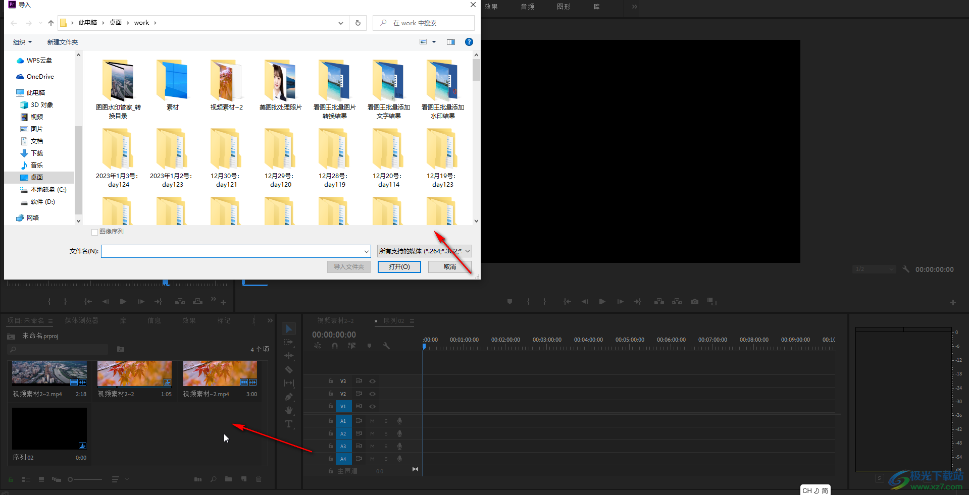Toggle the preview pane in import dialog
Image resolution: width=969 pixels, height=495 pixels.
451,42
